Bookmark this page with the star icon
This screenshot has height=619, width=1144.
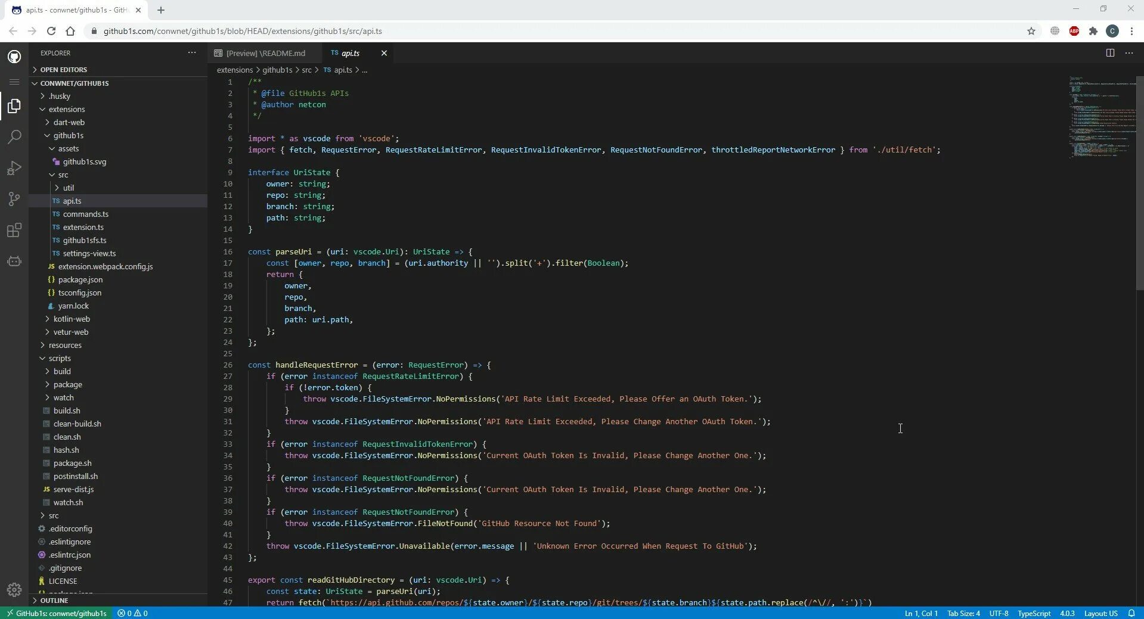coord(1031,31)
